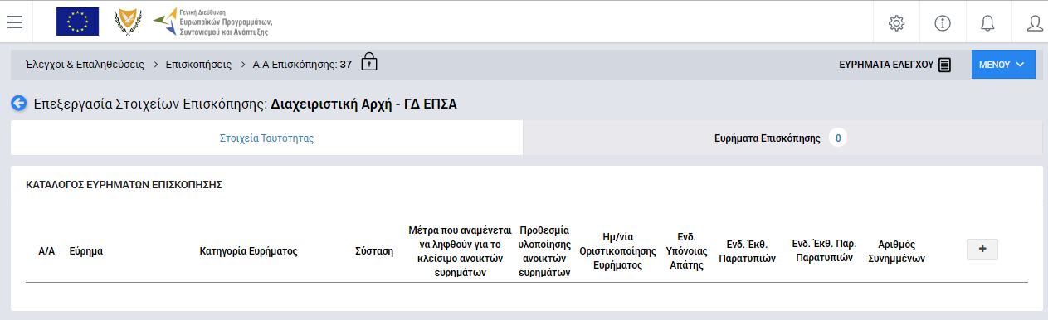The width and height of the screenshot is (1048, 320).
Task: Click the Ενδ. Έκθ. Παρατυπιών header
Action: (x=748, y=250)
